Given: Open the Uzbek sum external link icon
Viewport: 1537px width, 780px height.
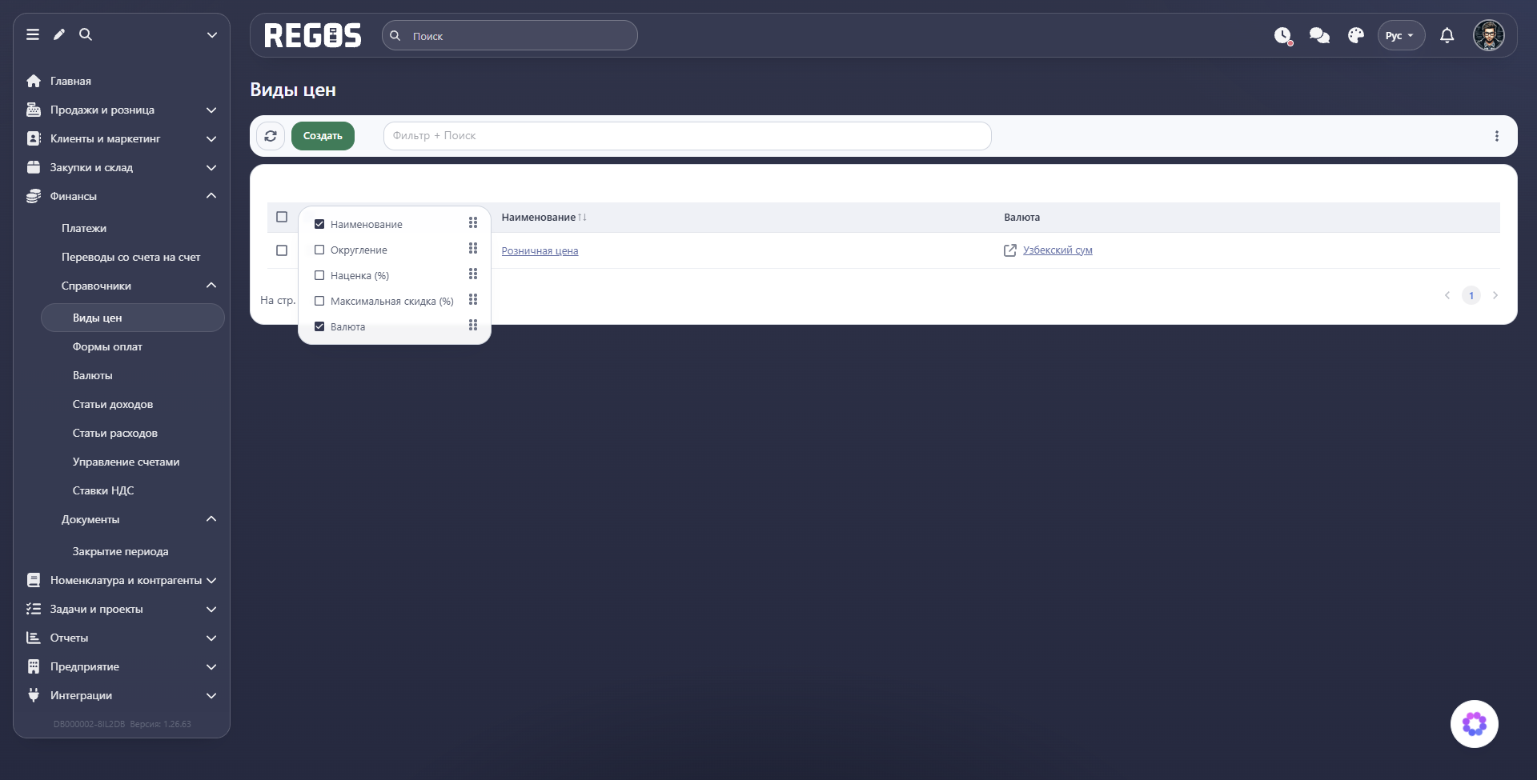Looking at the screenshot, I should coord(1010,250).
